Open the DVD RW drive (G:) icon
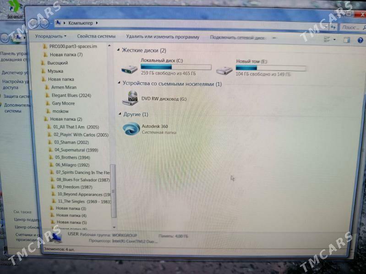This screenshot has height=274, width=366. tap(132, 97)
